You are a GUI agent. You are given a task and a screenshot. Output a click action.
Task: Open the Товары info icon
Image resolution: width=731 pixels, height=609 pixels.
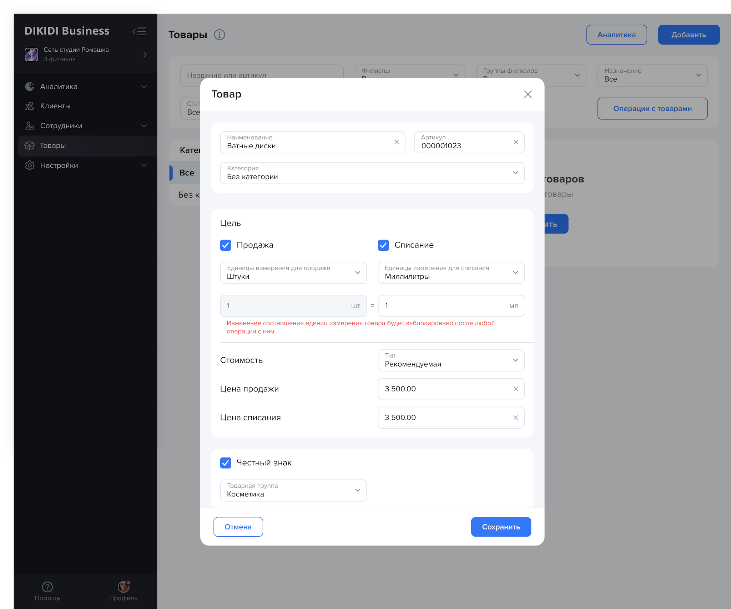click(x=220, y=35)
